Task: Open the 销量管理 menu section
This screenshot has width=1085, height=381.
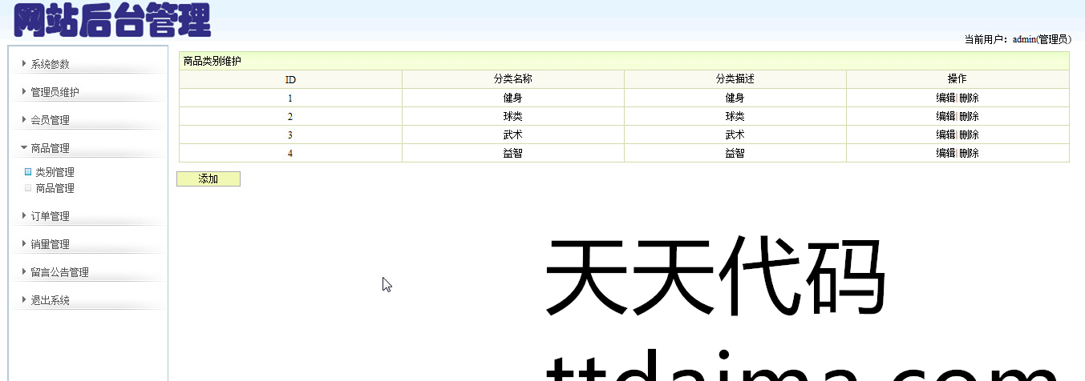Action: point(50,244)
